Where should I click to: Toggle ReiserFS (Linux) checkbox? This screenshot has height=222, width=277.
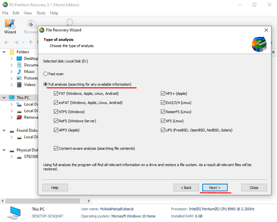coord(163,112)
